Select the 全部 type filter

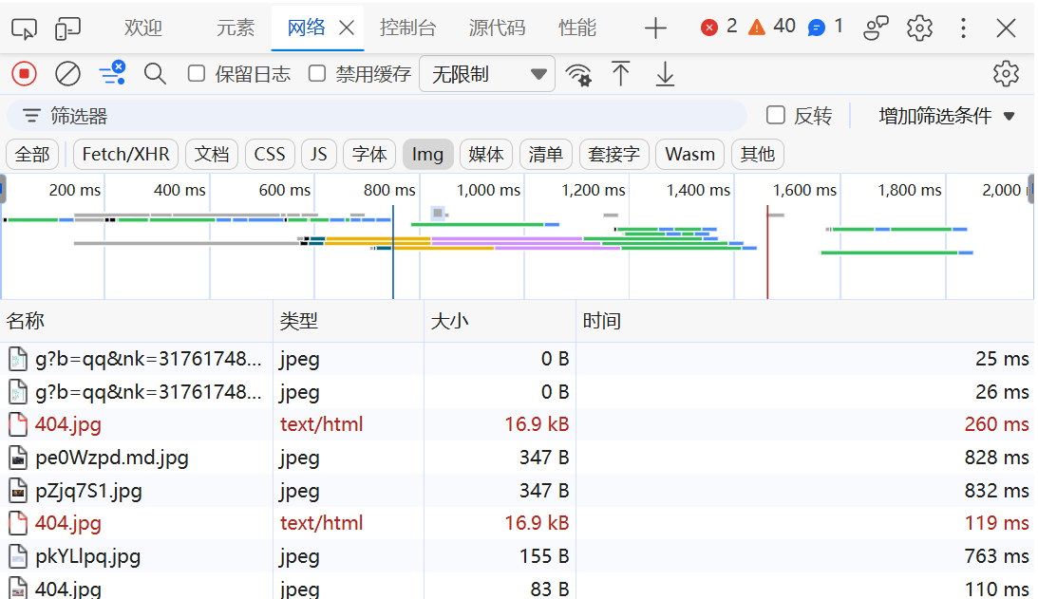(x=31, y=154)
